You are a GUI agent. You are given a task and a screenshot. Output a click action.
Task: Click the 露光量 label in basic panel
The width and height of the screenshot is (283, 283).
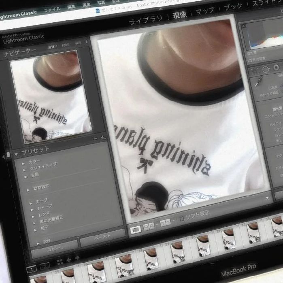(277, 109)
